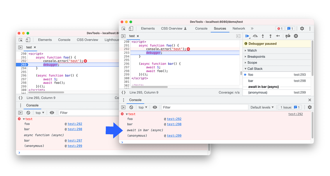330x176 pixels.
Task: Click the 1 Issue button in console toolbar
Action: [x=290, y=107]
